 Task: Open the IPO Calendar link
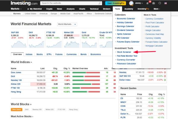point(123,38)
